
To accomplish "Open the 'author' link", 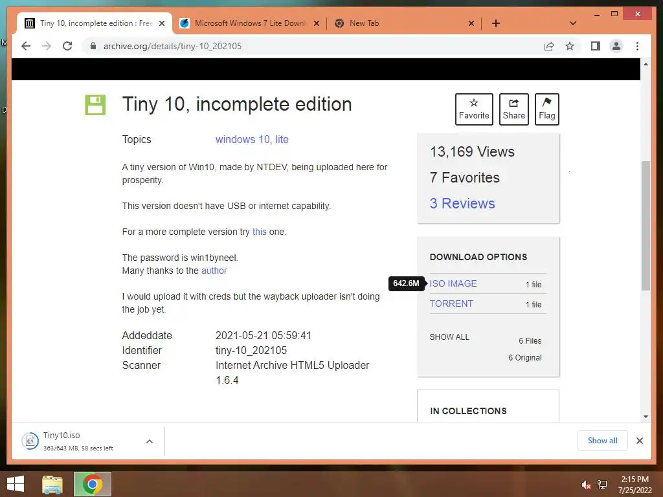I will tap(214, 271).
